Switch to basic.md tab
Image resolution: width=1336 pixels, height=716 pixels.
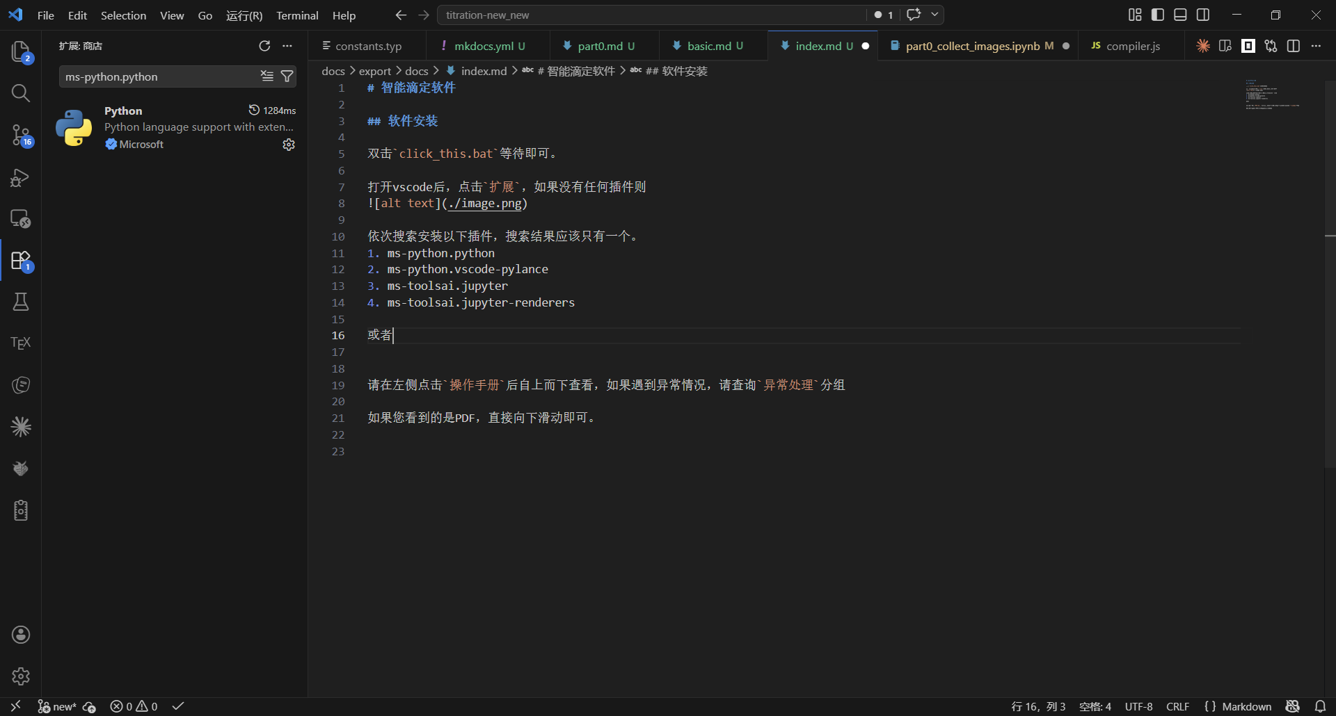click(715, 46)
